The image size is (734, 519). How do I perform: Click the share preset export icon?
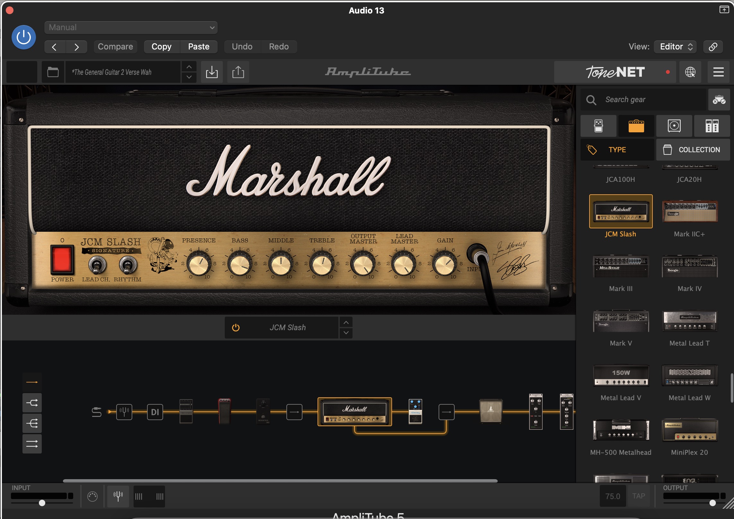tap(238, 72)
